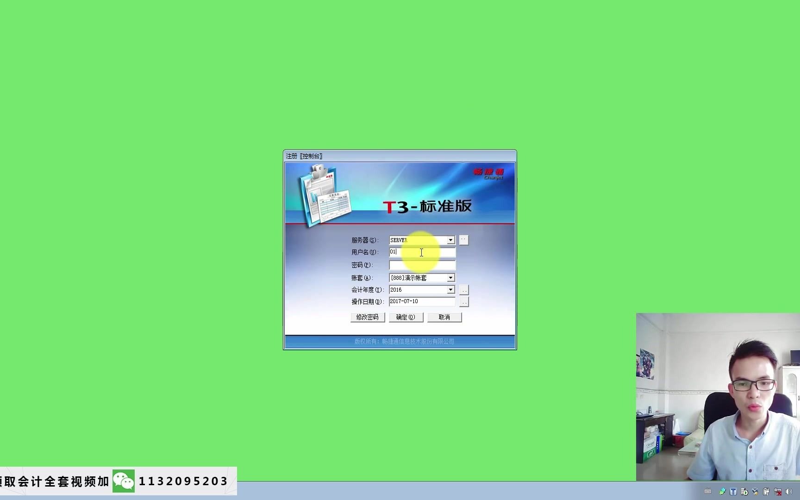Click the green-blue network tray icon

(722, 492)
